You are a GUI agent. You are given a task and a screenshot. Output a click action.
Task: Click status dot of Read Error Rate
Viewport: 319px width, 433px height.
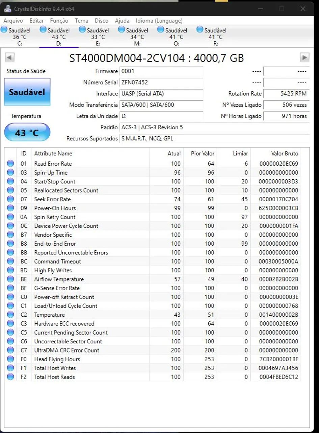coord(10,163)
